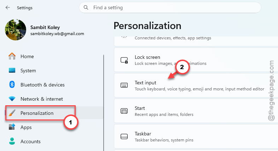
Task: Click the Settings window title
Action: 25,8
